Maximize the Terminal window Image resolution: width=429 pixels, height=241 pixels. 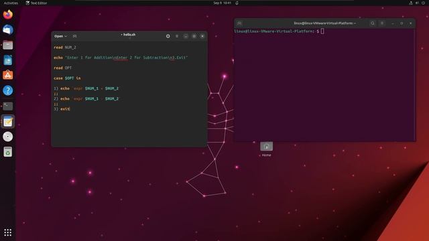click(x=402, y=23)
